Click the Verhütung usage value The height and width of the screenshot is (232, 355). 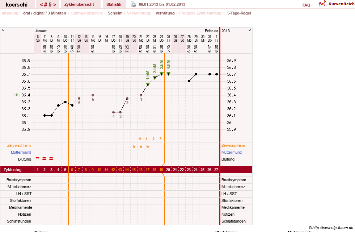[165, 13]
